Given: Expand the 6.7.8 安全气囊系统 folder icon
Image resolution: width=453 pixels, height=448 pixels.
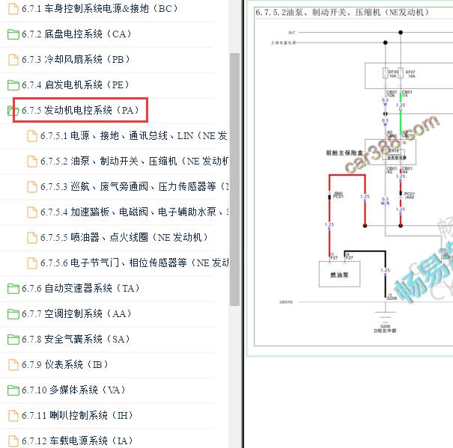Looking at the screenshot, I should pyautogui.click(x=13, y=339).
